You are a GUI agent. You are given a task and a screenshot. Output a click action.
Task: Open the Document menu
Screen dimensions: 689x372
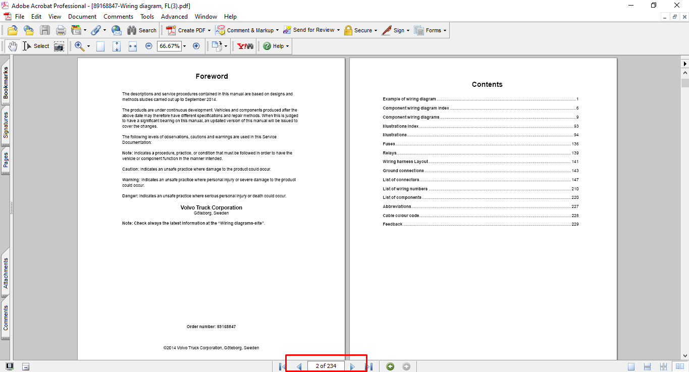(x=82, y=17)
